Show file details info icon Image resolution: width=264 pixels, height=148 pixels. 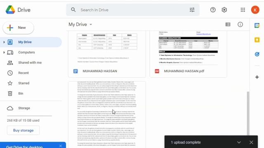point(240,25)
